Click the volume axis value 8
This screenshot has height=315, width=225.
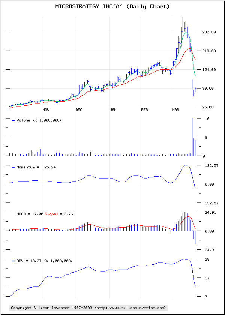coord(206,137)
